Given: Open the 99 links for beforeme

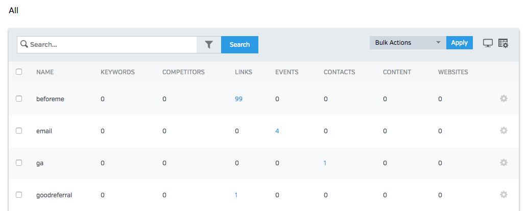Looking at the screenshot, I should point(238,99).
